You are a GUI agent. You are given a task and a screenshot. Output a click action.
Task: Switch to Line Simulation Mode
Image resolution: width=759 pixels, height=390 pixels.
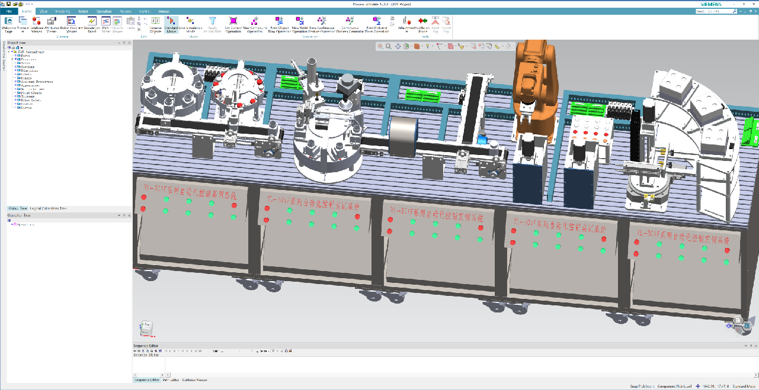191,24
